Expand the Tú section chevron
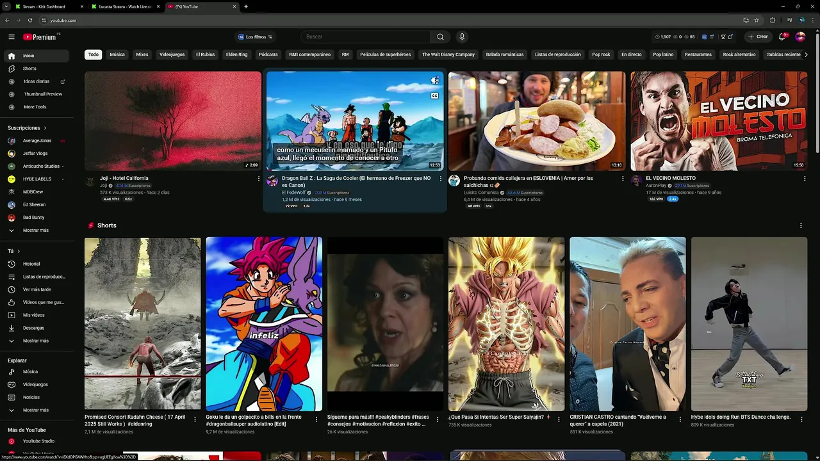Viewport: 820px width, 461px height. (19, 251)
